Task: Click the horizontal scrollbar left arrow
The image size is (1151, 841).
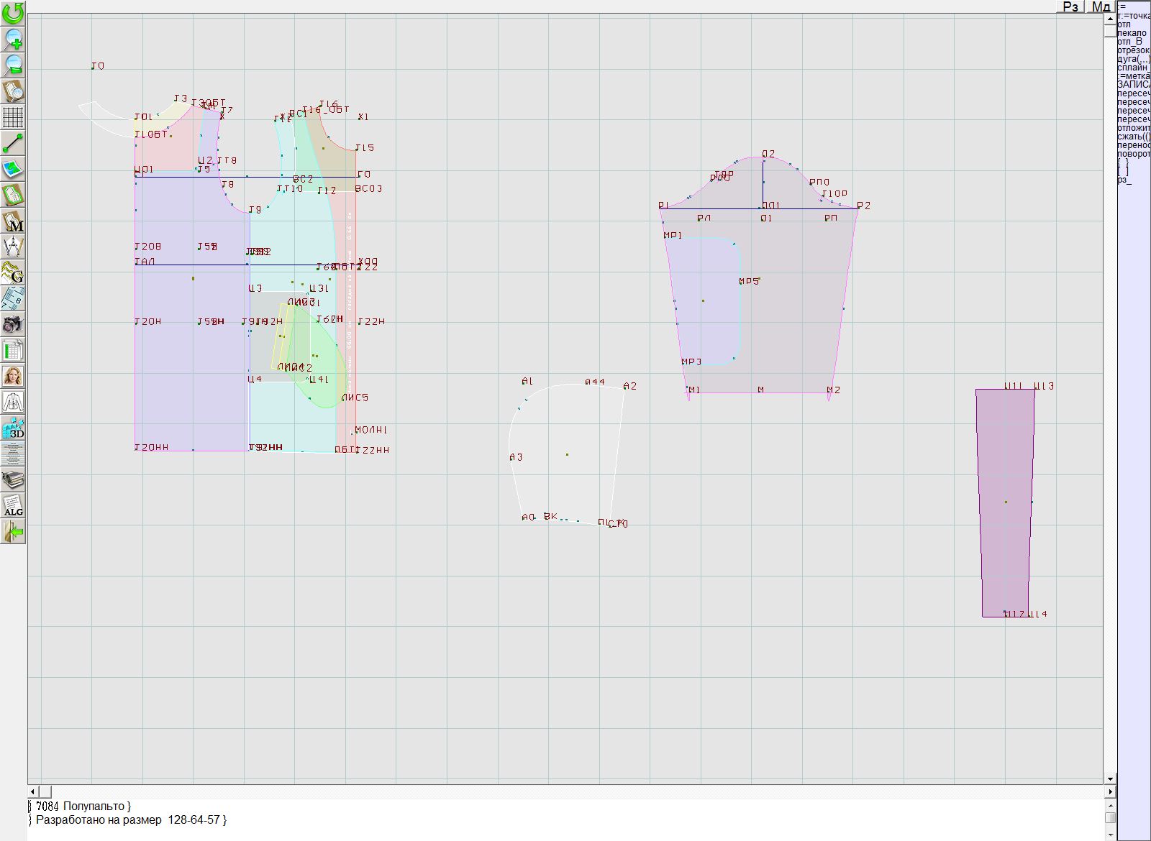Action: (33, 791)
